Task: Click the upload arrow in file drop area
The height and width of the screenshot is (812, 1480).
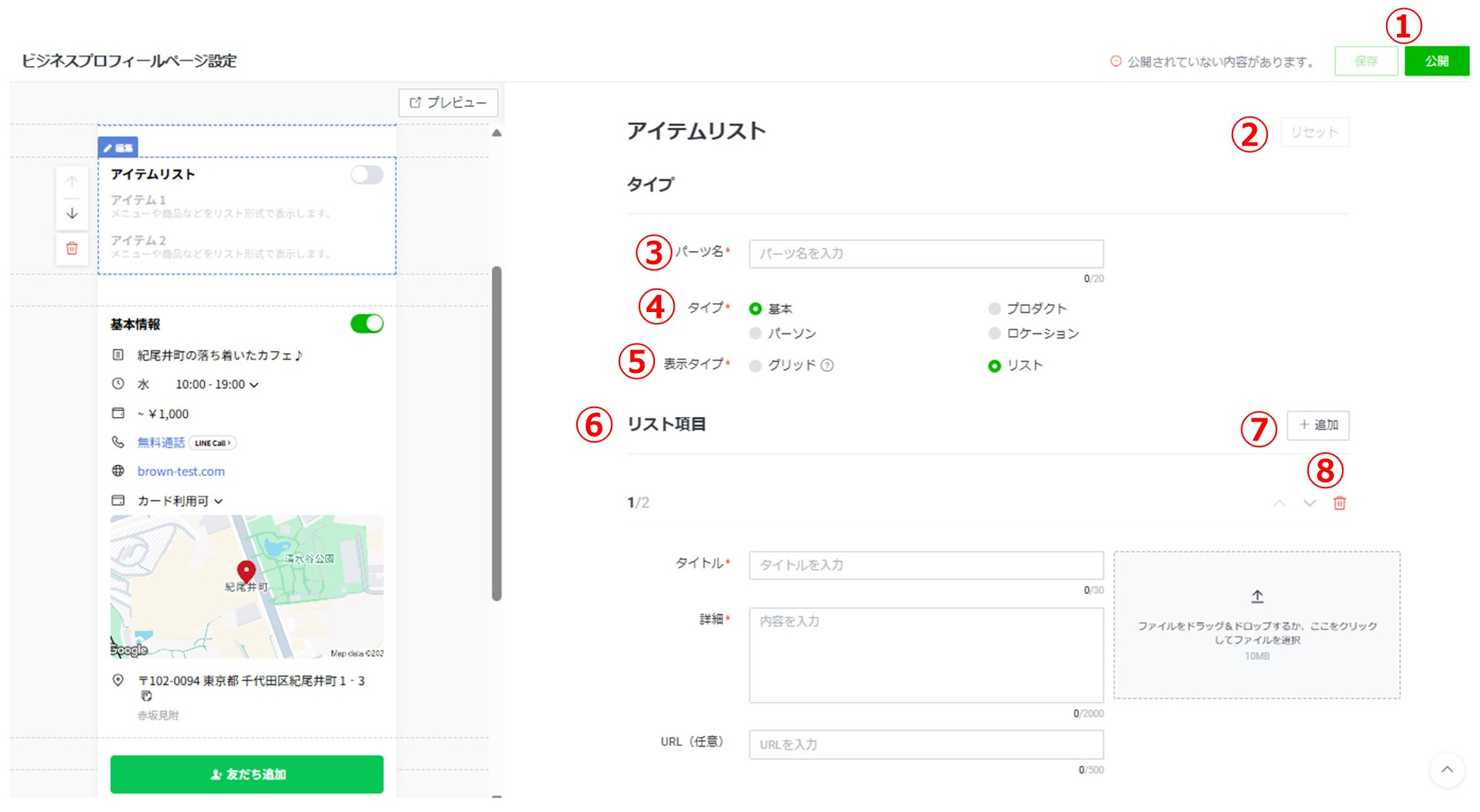Action: point(1258,596)
